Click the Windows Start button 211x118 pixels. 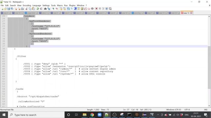tap(4, 115)
